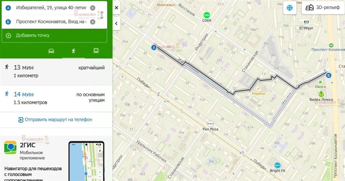Viewport: 345px width, 181px height.
Task: Select the Bright Fit map marker
Action: coord(278,165)
